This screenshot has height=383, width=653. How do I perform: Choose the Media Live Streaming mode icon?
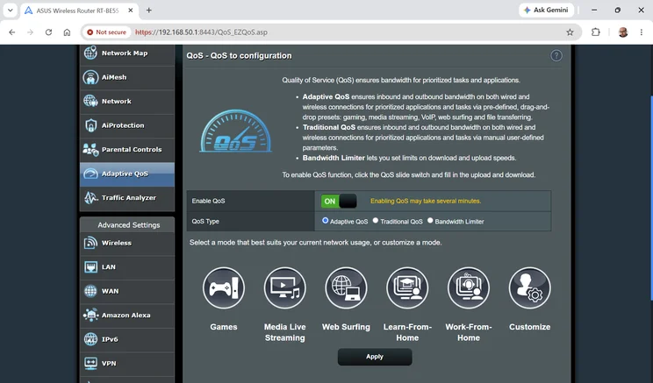[285, 287]
